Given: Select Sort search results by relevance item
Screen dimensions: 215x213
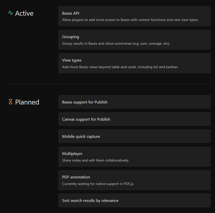Looking at the screenshot, I should (x=90, y=200).
